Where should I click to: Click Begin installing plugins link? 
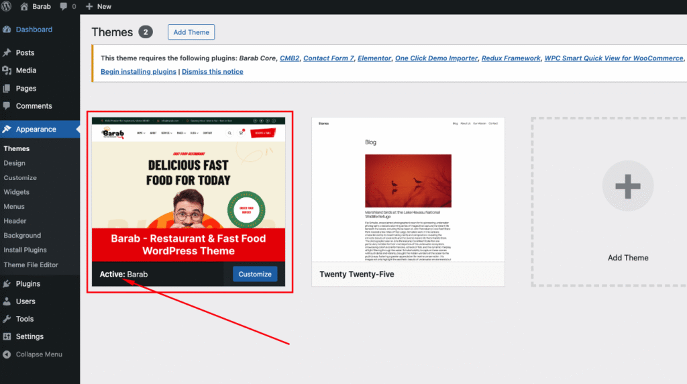[x=138, y=71]
